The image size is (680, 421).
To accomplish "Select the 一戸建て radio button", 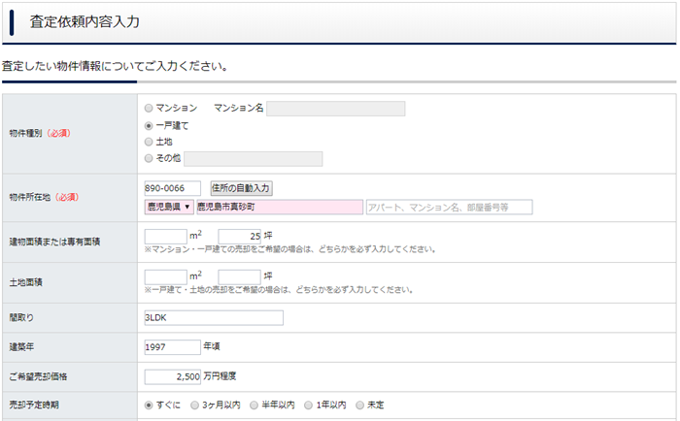I will (149, 125).
